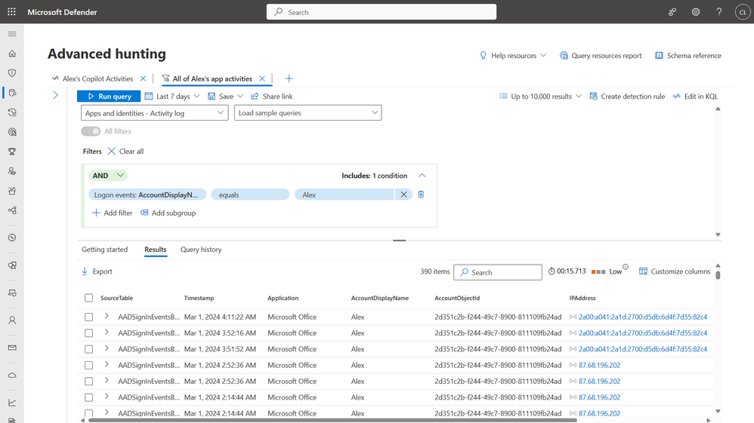Check the first 2:52:36 AM row

point(88,366)
